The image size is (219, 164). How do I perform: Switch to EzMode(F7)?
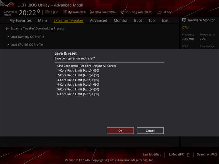coord(177,154)
